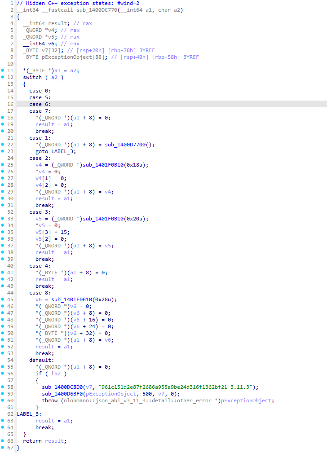This screenshot has width=327, height=453.
Task: Click line number 67 in the gutter
Action: coord(10,448)
